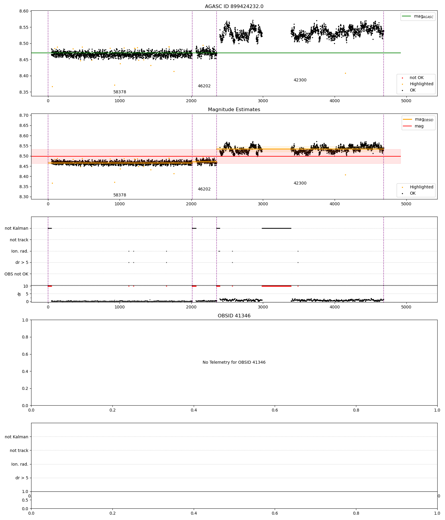Click the x-axis tick 5000 in top plot
445x520 pixels.
tap(406, 101)
